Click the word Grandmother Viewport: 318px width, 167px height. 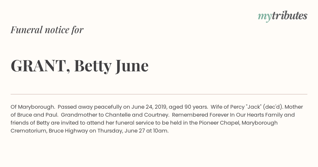(79, 115)
